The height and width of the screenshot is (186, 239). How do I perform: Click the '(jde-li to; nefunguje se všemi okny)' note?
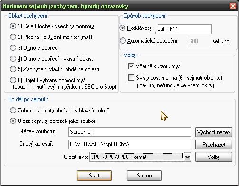click(175, 85)
